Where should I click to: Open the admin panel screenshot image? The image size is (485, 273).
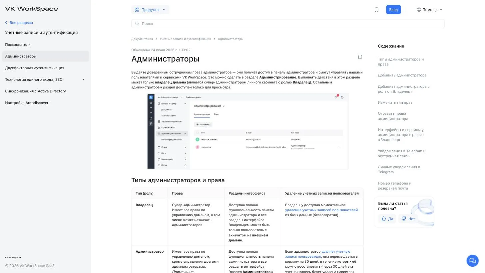pyautogui.click(x=247, y=131)
